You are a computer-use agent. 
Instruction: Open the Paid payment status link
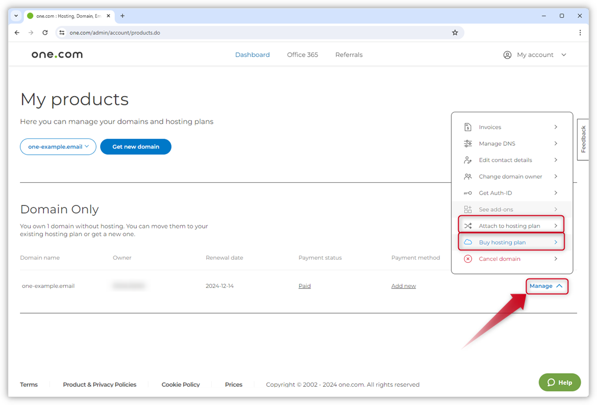[304, 286]
